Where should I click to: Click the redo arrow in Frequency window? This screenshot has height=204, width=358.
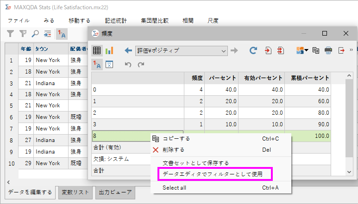click(141, 64)
